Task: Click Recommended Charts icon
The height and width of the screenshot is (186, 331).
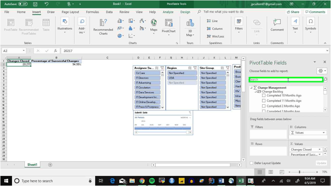Action: click(103, 26)
